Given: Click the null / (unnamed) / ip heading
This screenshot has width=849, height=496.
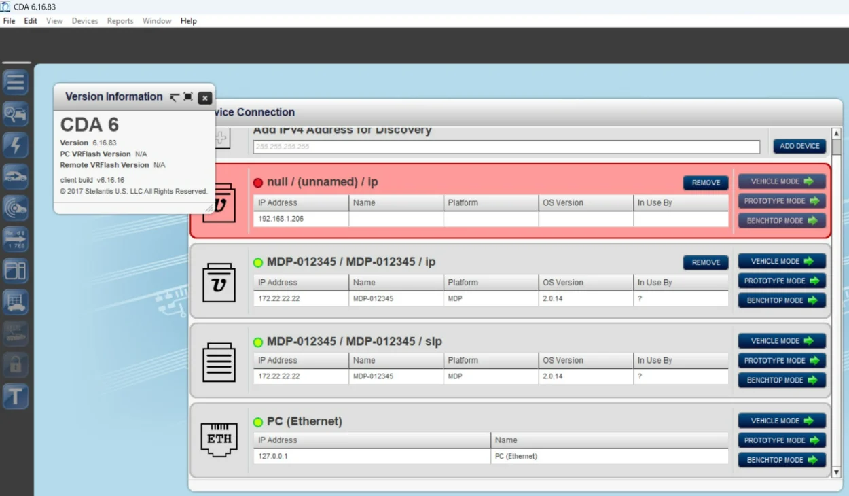Looking at the screenshot, I should point(323,182).
